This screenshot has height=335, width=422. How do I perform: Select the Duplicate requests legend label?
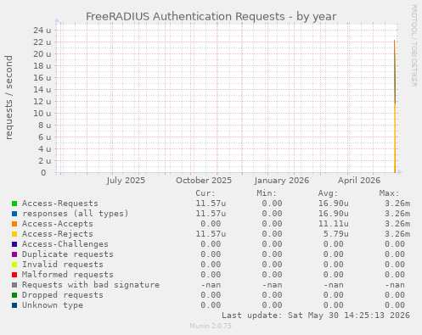68,254
